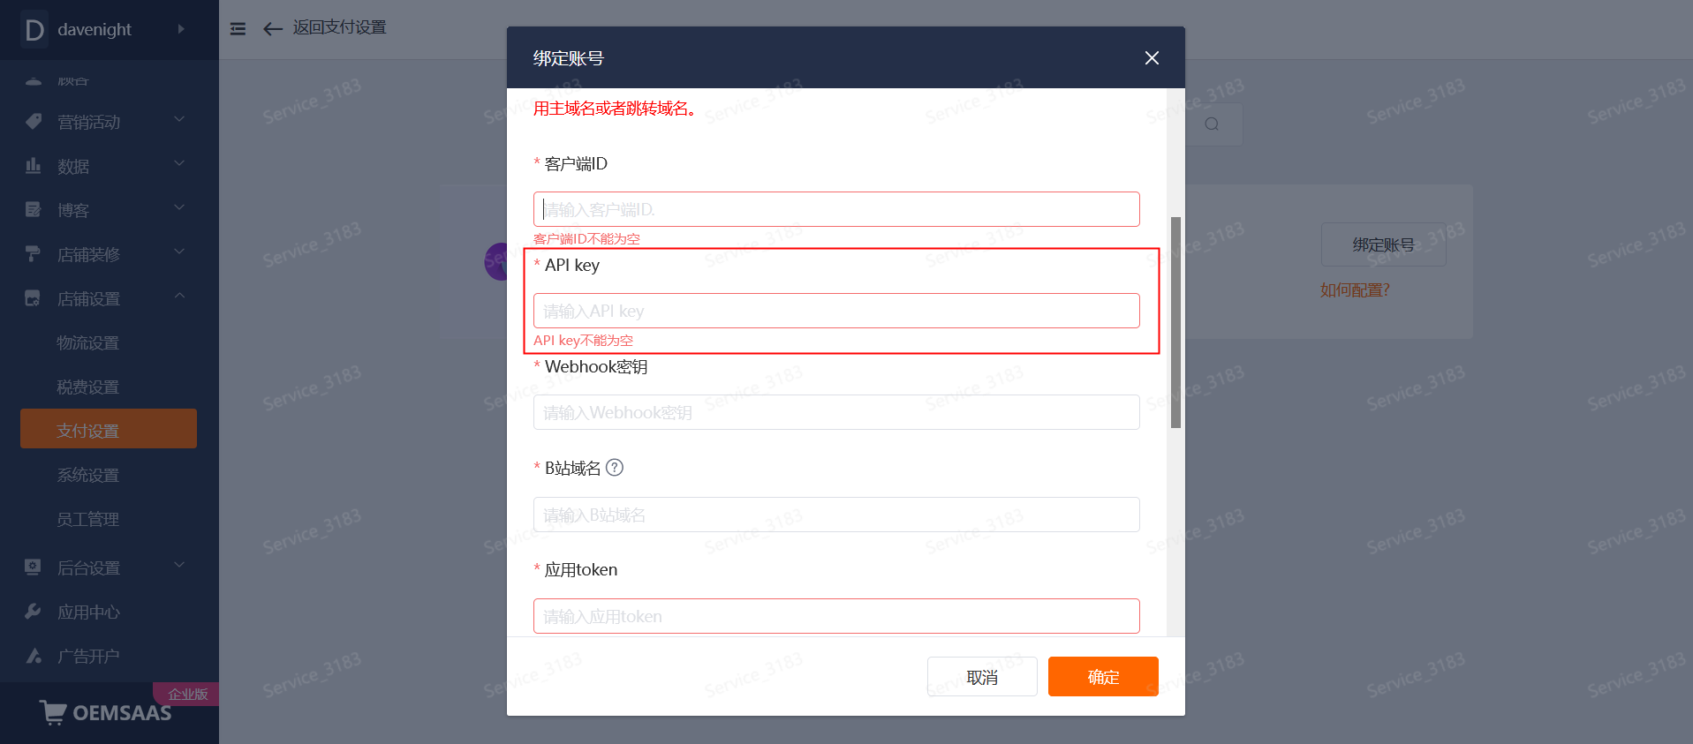
Task: Click the hamburger menu collapse icon
Action: (238, 29)
